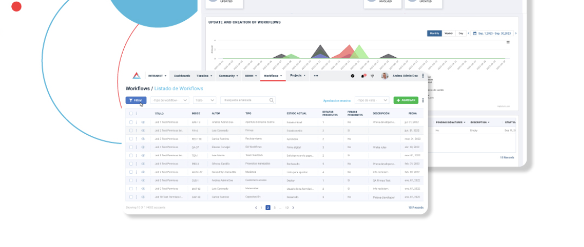Go to previous page of workflows table

point(256,207)
